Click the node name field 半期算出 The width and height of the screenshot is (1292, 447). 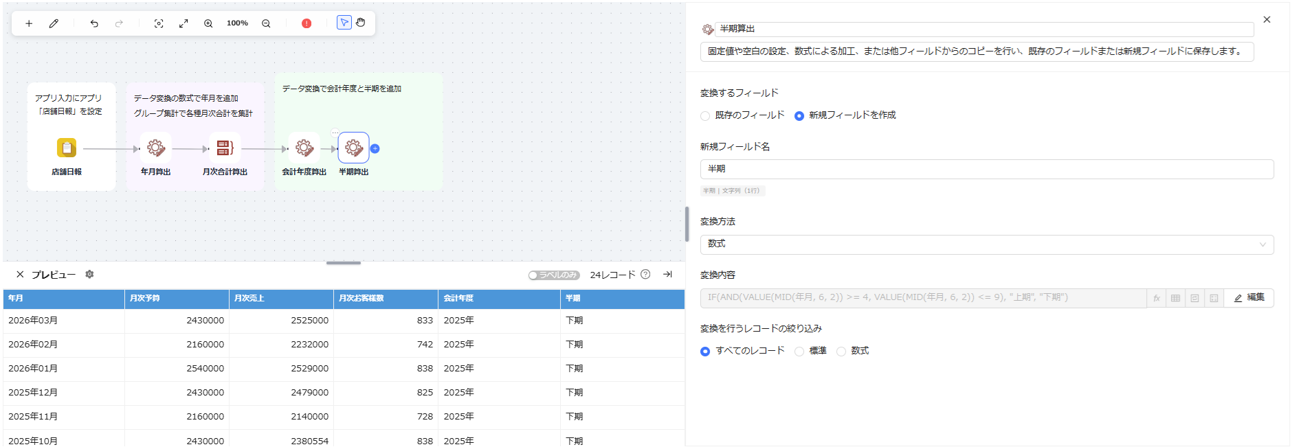(x=984, y=29)
